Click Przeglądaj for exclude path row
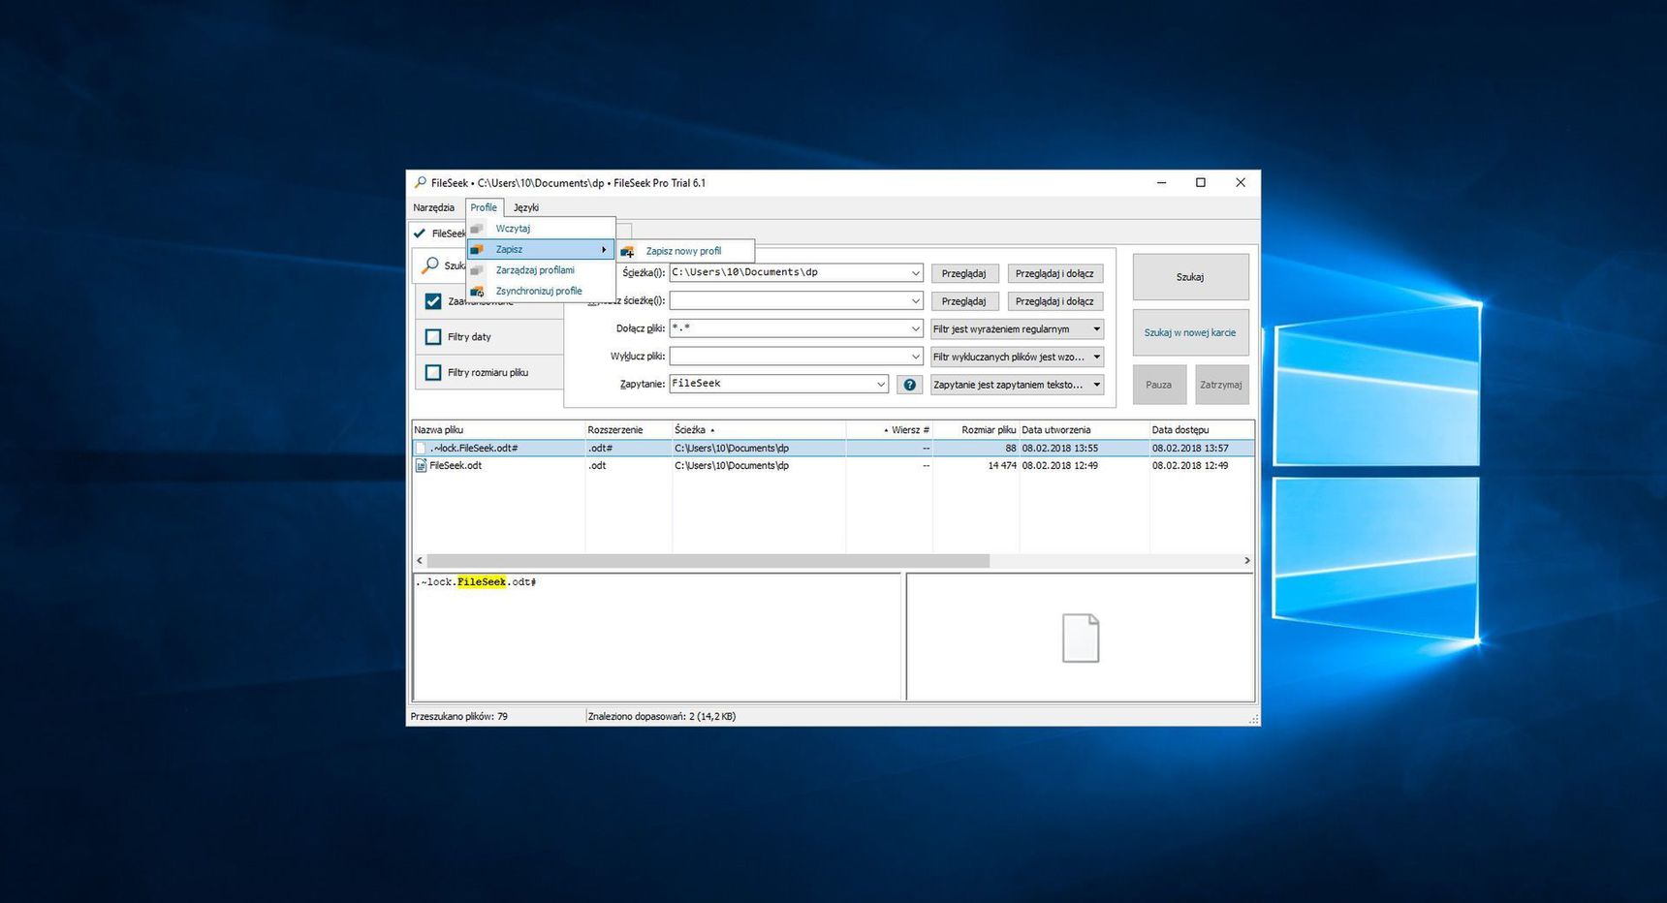This screenshot has height=903, width=1667. 964,301
